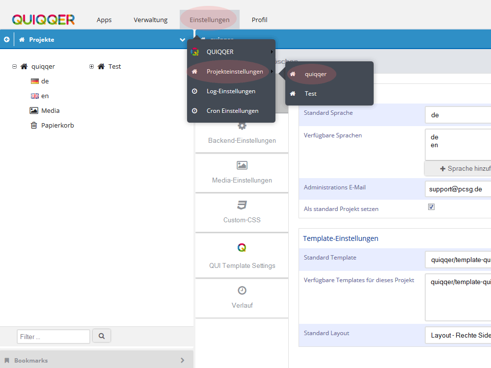Viewport: 491px width, 368px height.
Task: Click the Bookmarks flag icon
Action: click(x=7, y=361)
